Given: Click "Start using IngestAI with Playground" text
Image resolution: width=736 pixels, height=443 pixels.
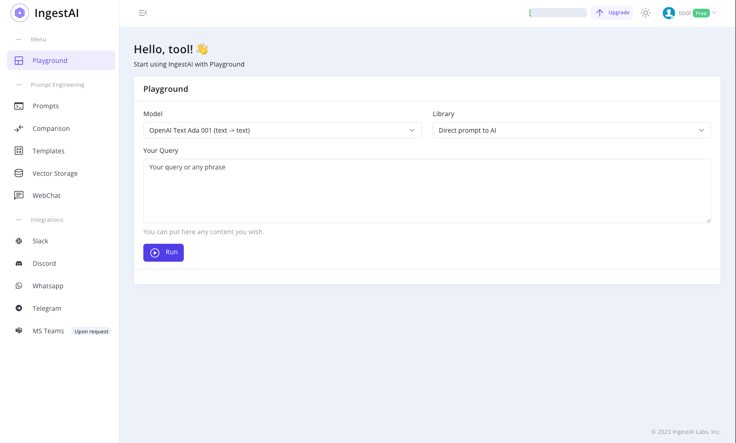Looking at the screenshot, I should [189, 64].
